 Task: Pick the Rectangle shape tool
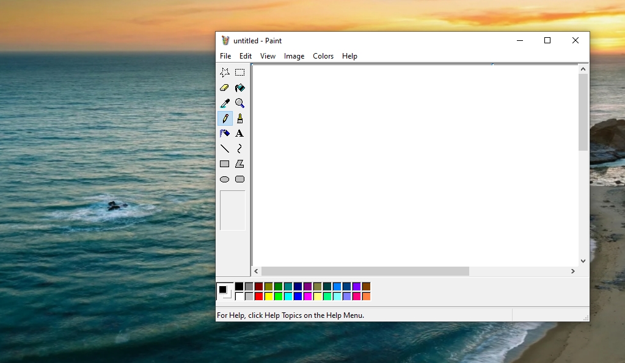(225, 164)
